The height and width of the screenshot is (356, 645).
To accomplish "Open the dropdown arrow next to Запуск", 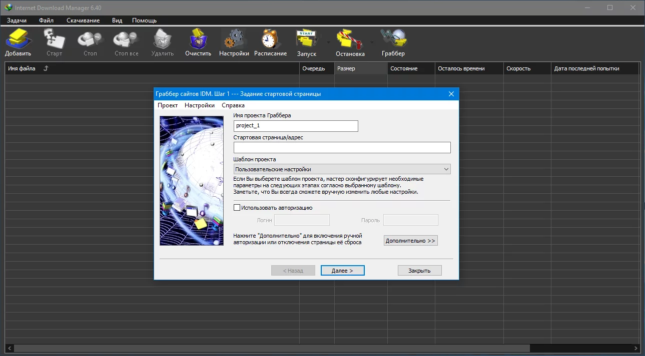I will (x=328, y=42).
